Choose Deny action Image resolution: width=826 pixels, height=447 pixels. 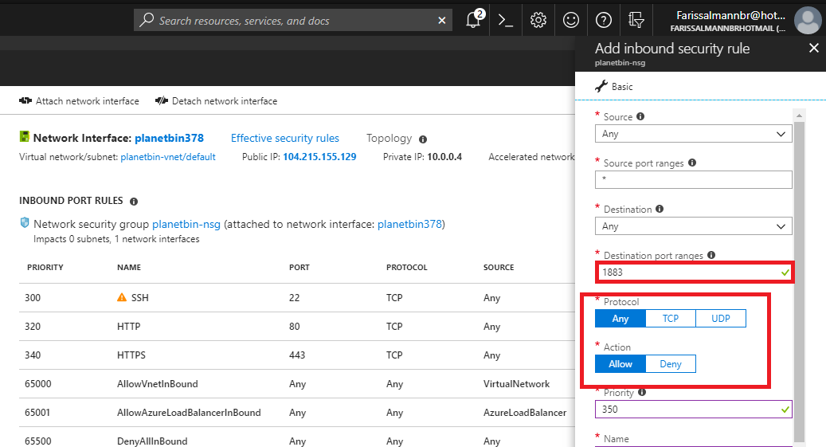pos(671,363)
